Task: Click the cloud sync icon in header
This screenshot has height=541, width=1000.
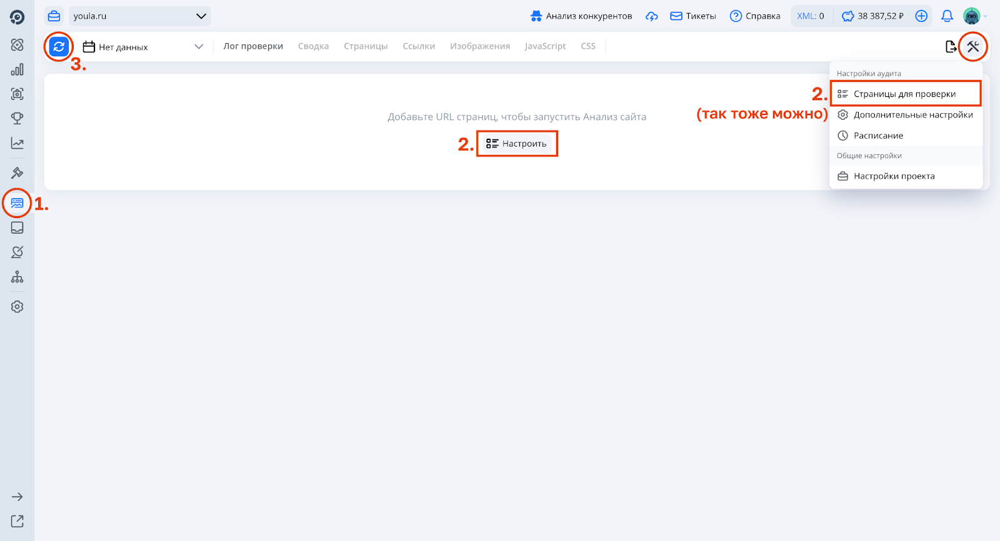Action: coord(651,16)
